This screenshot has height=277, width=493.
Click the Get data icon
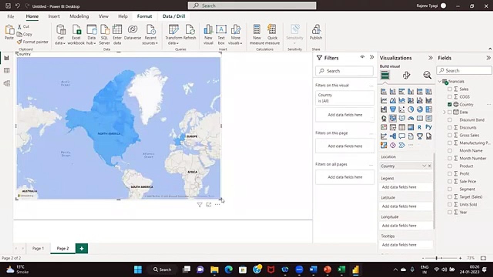60,30
